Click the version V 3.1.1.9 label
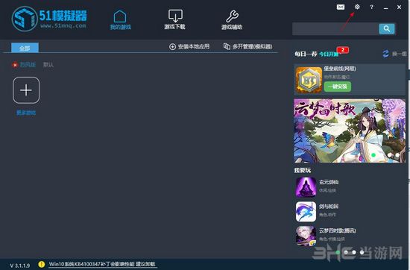 pyautogui.click(x=20, y=266)
